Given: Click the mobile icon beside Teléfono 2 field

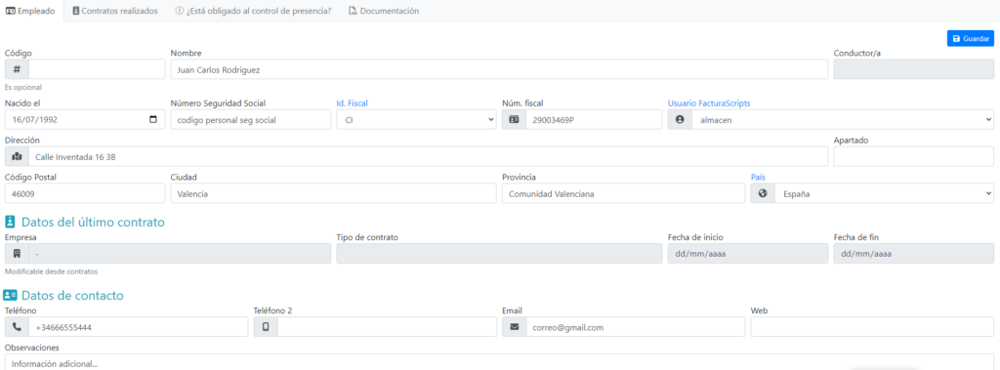Looking at the screenshot, I should 266,327.
